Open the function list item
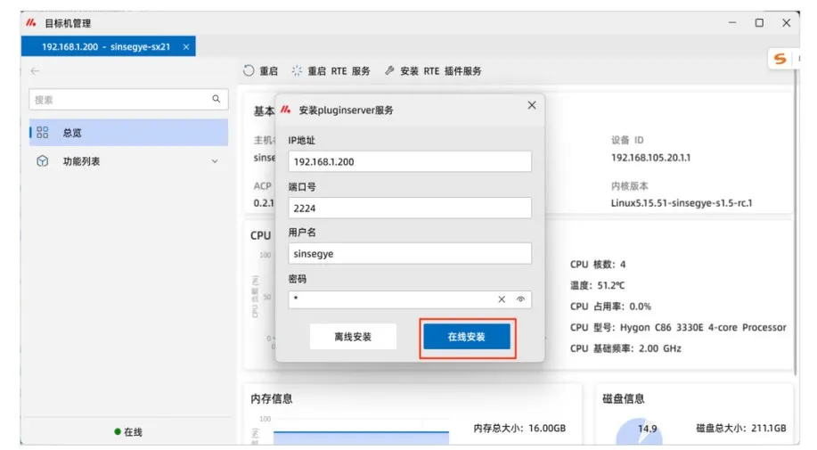Screen dimensions: 817x450 [128, 161]
